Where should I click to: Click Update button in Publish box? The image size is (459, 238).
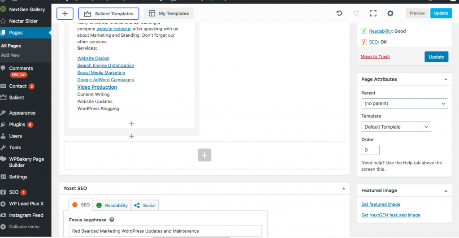pos(436,57)
